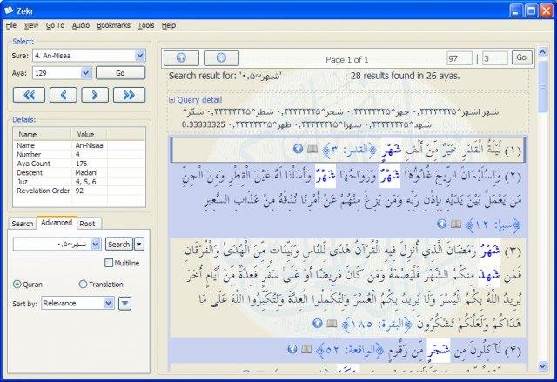Click sort order triangle button beside Relevance
The width and height of the screenshot is (557, 382).
tap(124, 304)
